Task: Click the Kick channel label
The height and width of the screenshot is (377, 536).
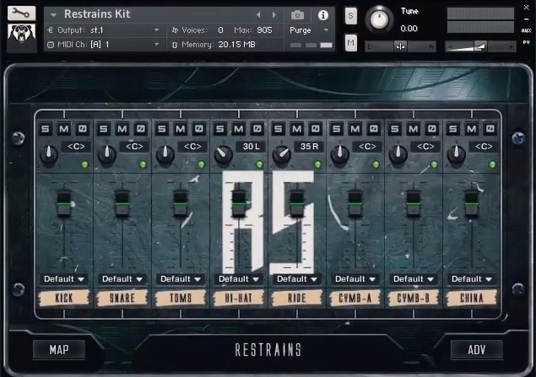Action: click(x=64, y=298)
